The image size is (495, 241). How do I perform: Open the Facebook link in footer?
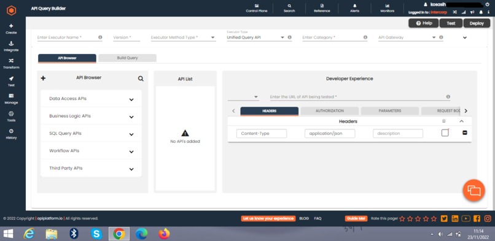[x=477, y=218]
